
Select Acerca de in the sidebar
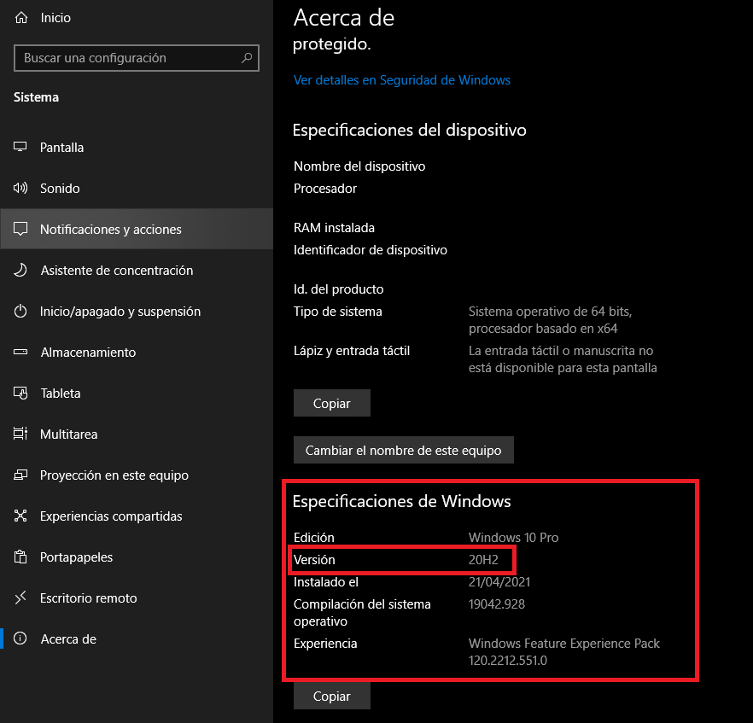pyautogui.click(x=67, y=639)
